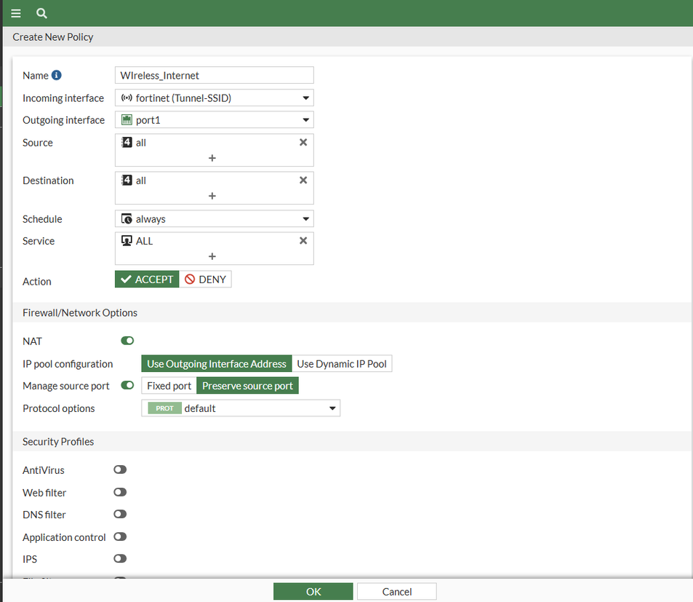
Task: Click the IPv4 address icon in Destination
Action: click(127, 180)
